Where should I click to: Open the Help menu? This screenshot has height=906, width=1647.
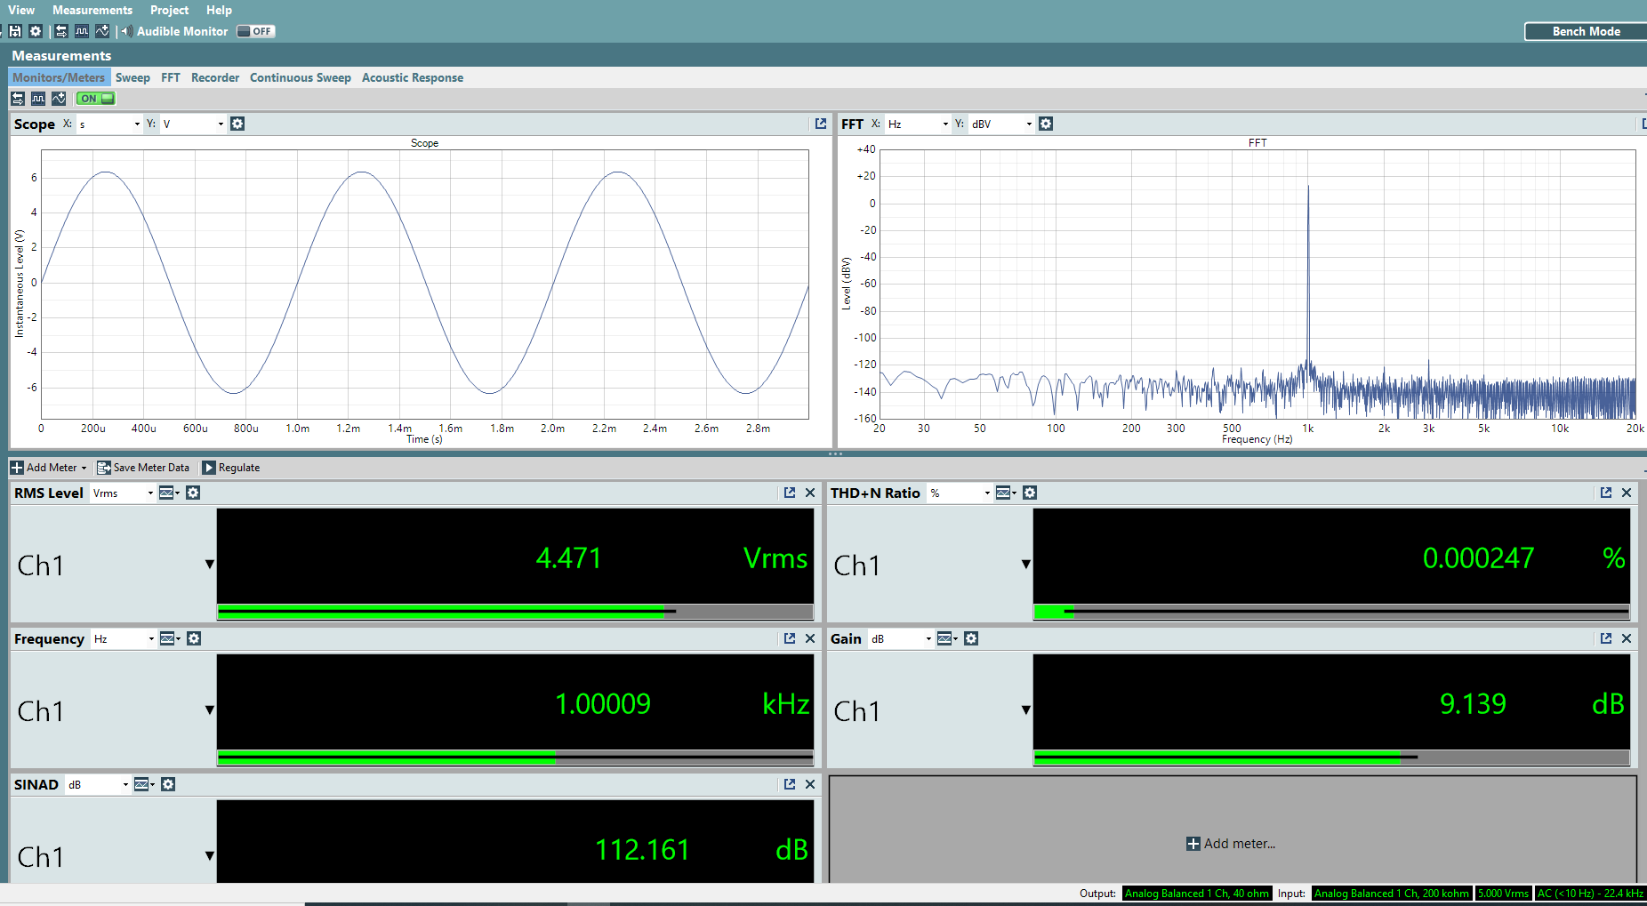click(x=219, y=10)
